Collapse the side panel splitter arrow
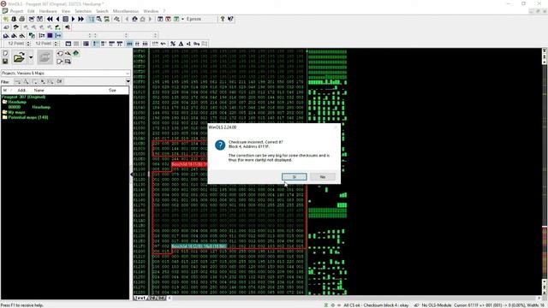The height and width of the screenshot is (308, 548). point(131,174)
